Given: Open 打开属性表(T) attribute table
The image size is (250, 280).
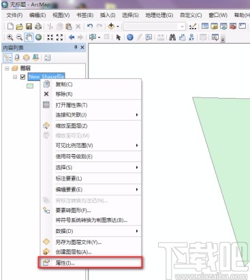Looking at the screenshot, I should tap(91, 105).
